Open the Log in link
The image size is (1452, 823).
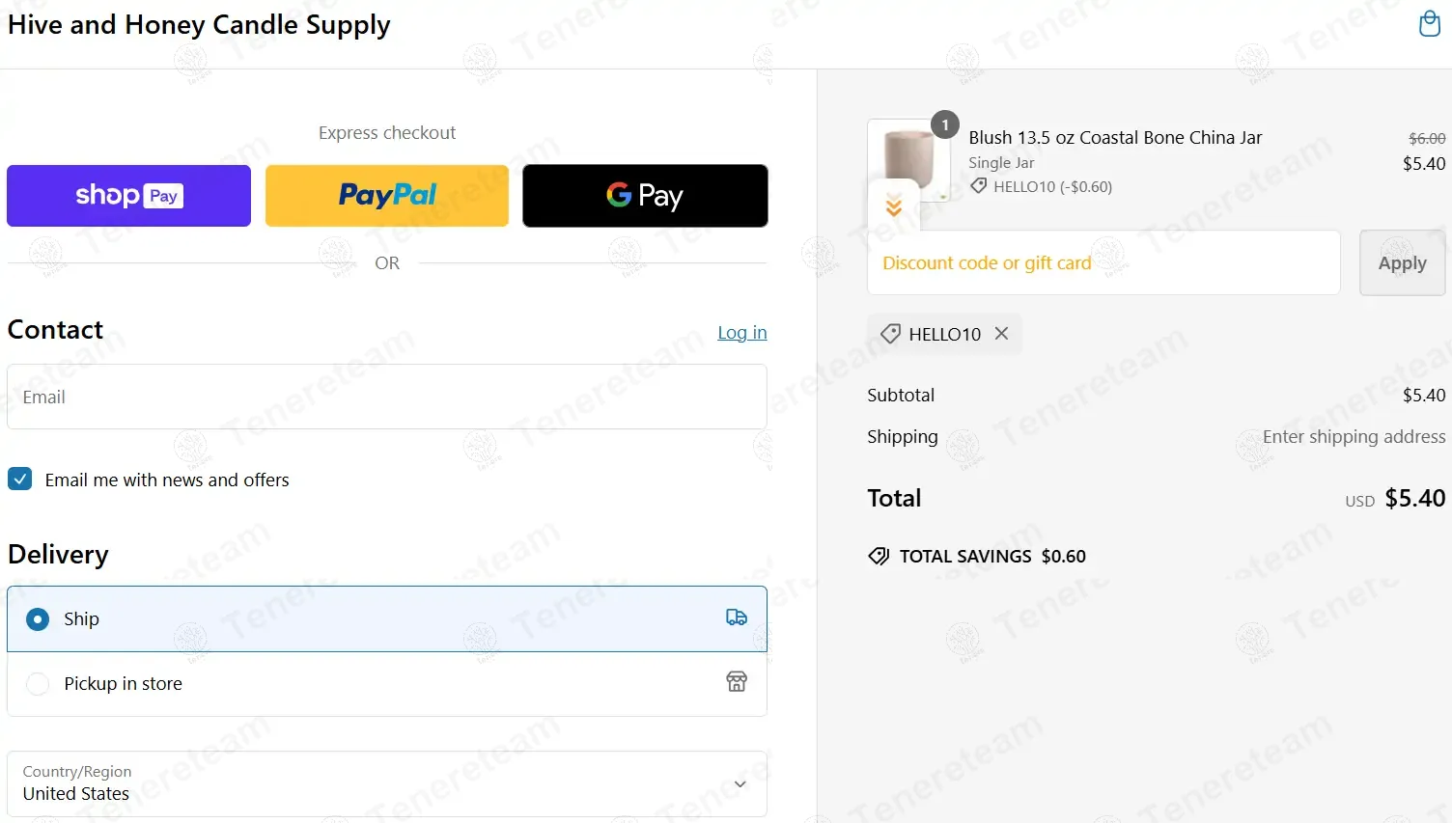pos(741,333)
